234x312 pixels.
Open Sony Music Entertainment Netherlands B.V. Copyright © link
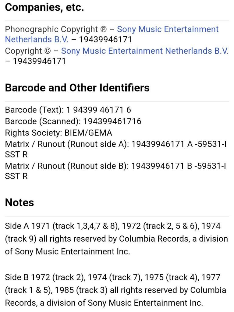[145, 51]
